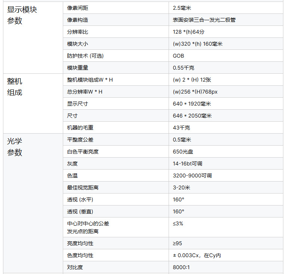Click the 光学参数 section heading
This screenshot has height=274, width=286.
15,147
